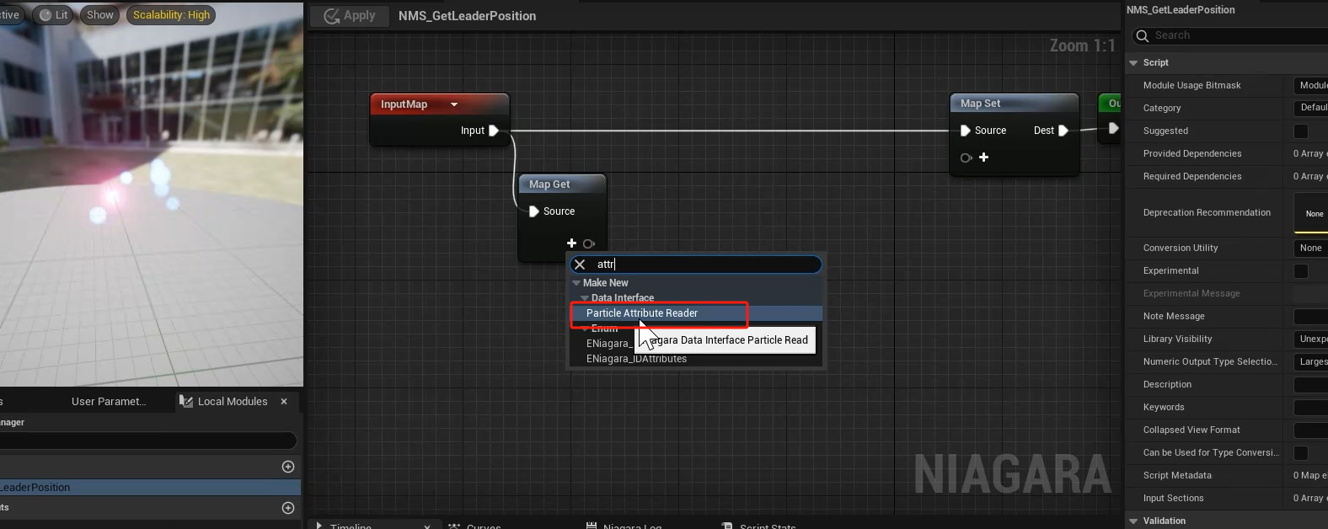Screen dimensions: 1328x529
Task: Click the input pin of the green output node
Action: 1113,128
